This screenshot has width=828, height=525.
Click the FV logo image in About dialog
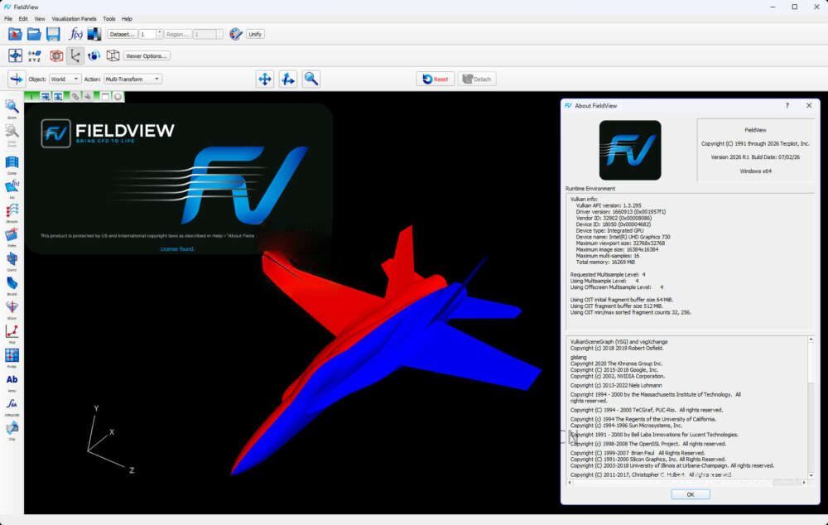(630, 150)
